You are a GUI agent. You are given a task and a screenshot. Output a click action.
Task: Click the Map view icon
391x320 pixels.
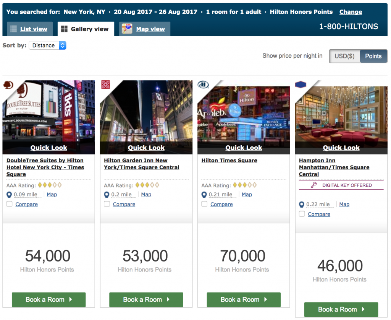(x=127, y=29)
